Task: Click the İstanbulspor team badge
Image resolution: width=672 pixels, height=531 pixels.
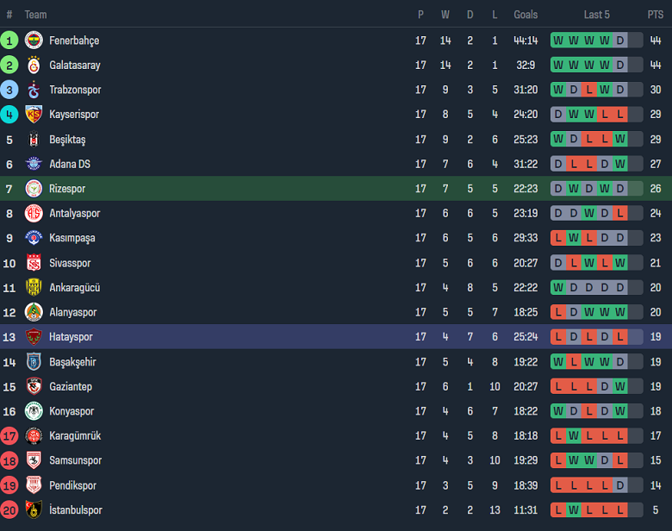Action: point(34,510)
